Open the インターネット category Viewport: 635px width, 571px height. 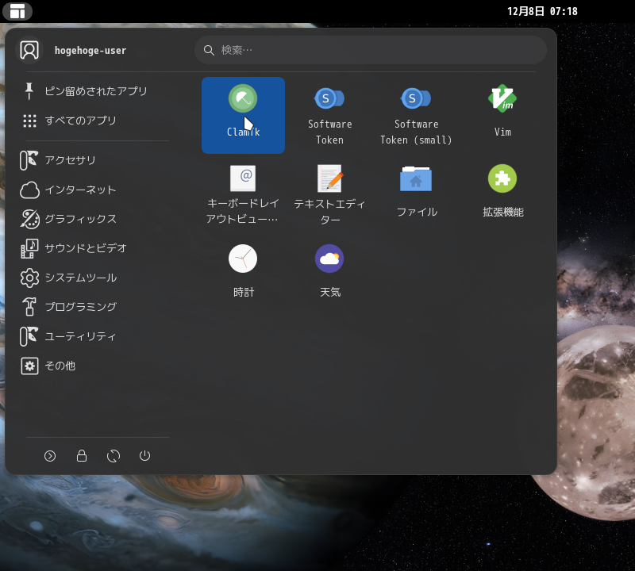click(81, 190)
